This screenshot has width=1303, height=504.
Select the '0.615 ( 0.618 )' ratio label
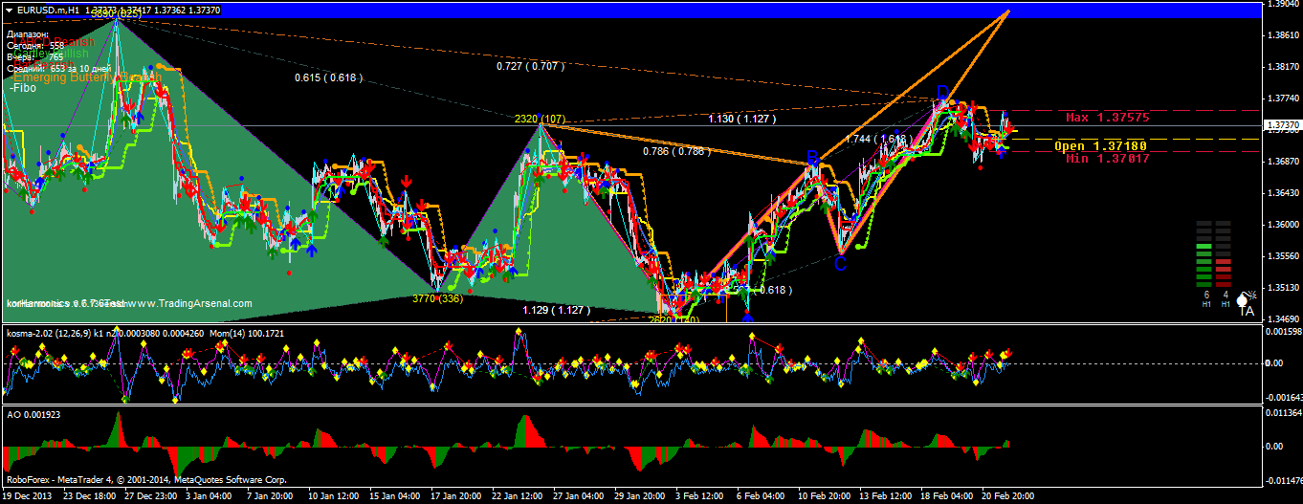(x=329, y=78)
